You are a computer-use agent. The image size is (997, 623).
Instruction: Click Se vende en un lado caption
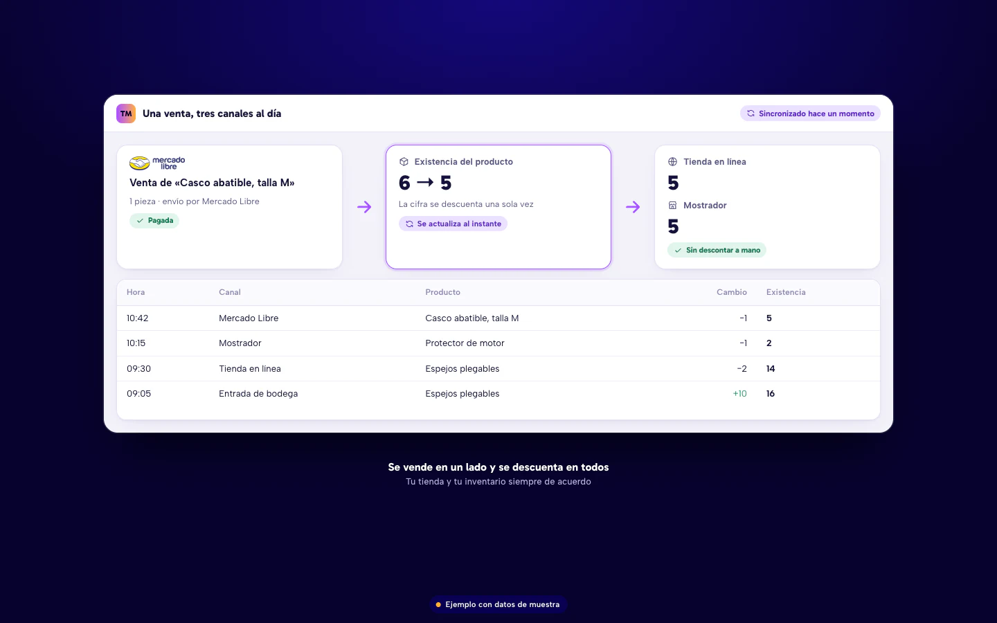pos(498,467)
